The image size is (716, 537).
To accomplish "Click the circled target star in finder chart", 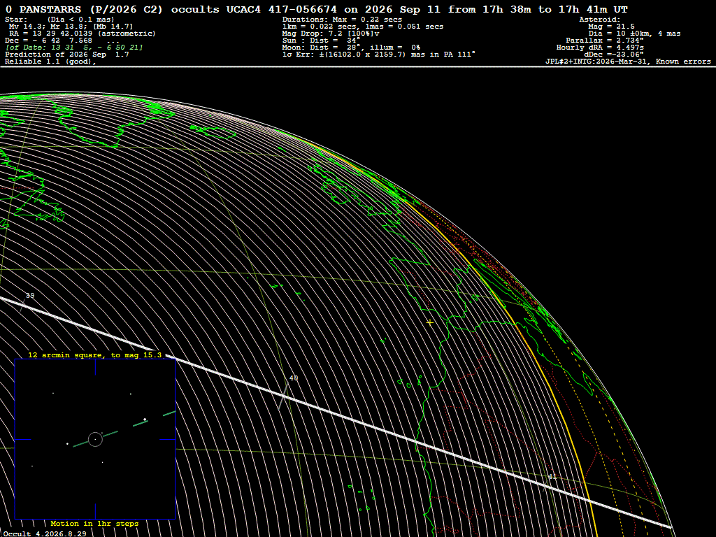I will click(95, 439).
